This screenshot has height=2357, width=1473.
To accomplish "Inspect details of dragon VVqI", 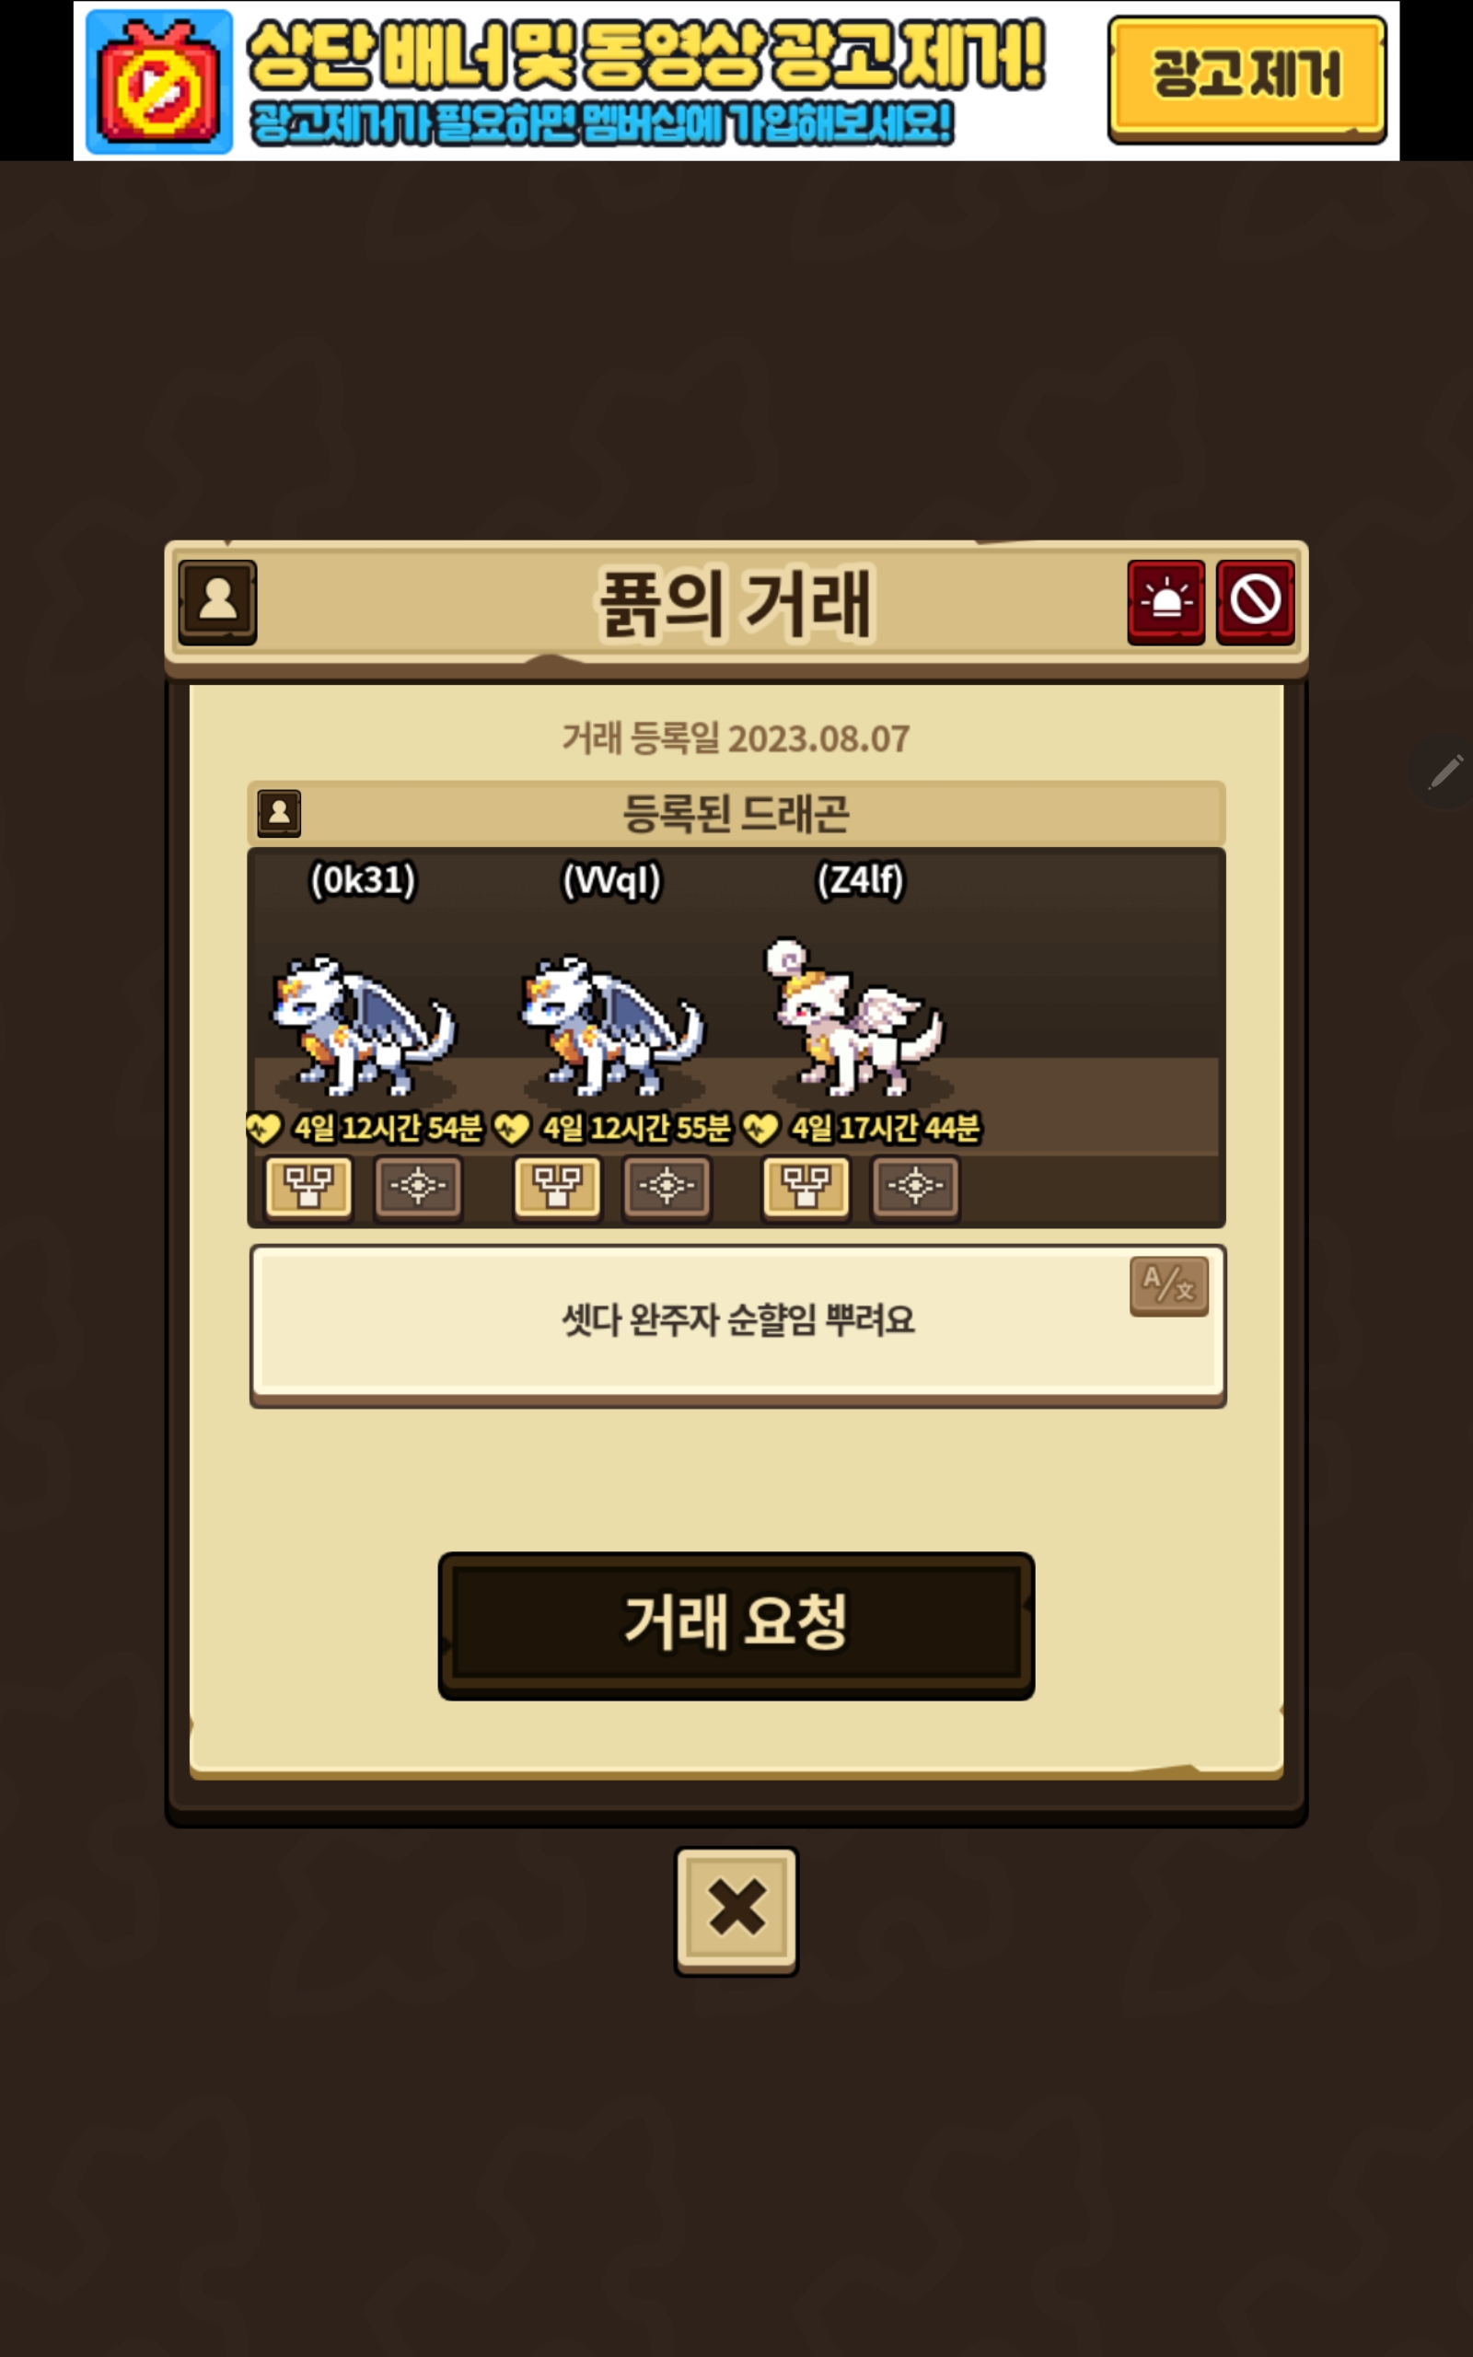I will 667,1186.
